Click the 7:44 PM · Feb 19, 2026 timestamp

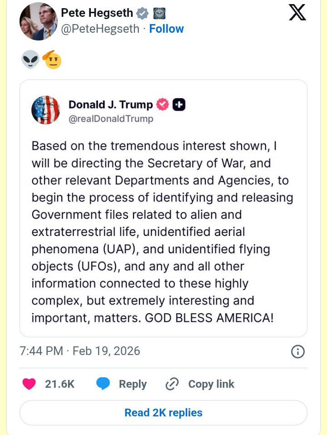point(80,351)
